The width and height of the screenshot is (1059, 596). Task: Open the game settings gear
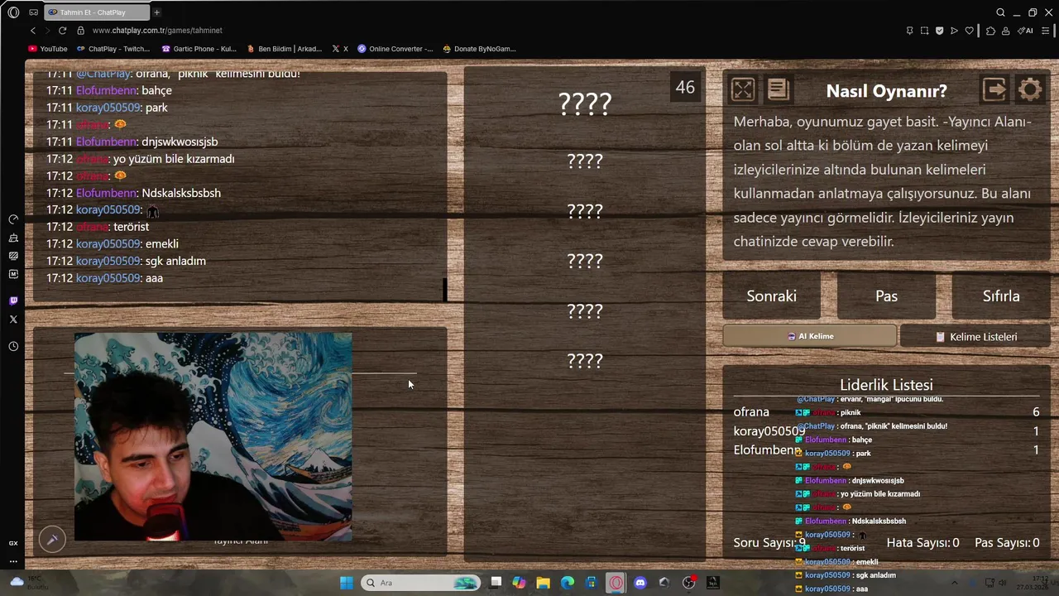[x=1030, y=89]
